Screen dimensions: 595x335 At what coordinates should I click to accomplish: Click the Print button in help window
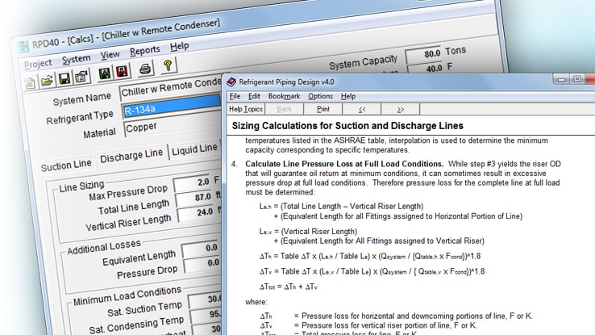point(323,109)
